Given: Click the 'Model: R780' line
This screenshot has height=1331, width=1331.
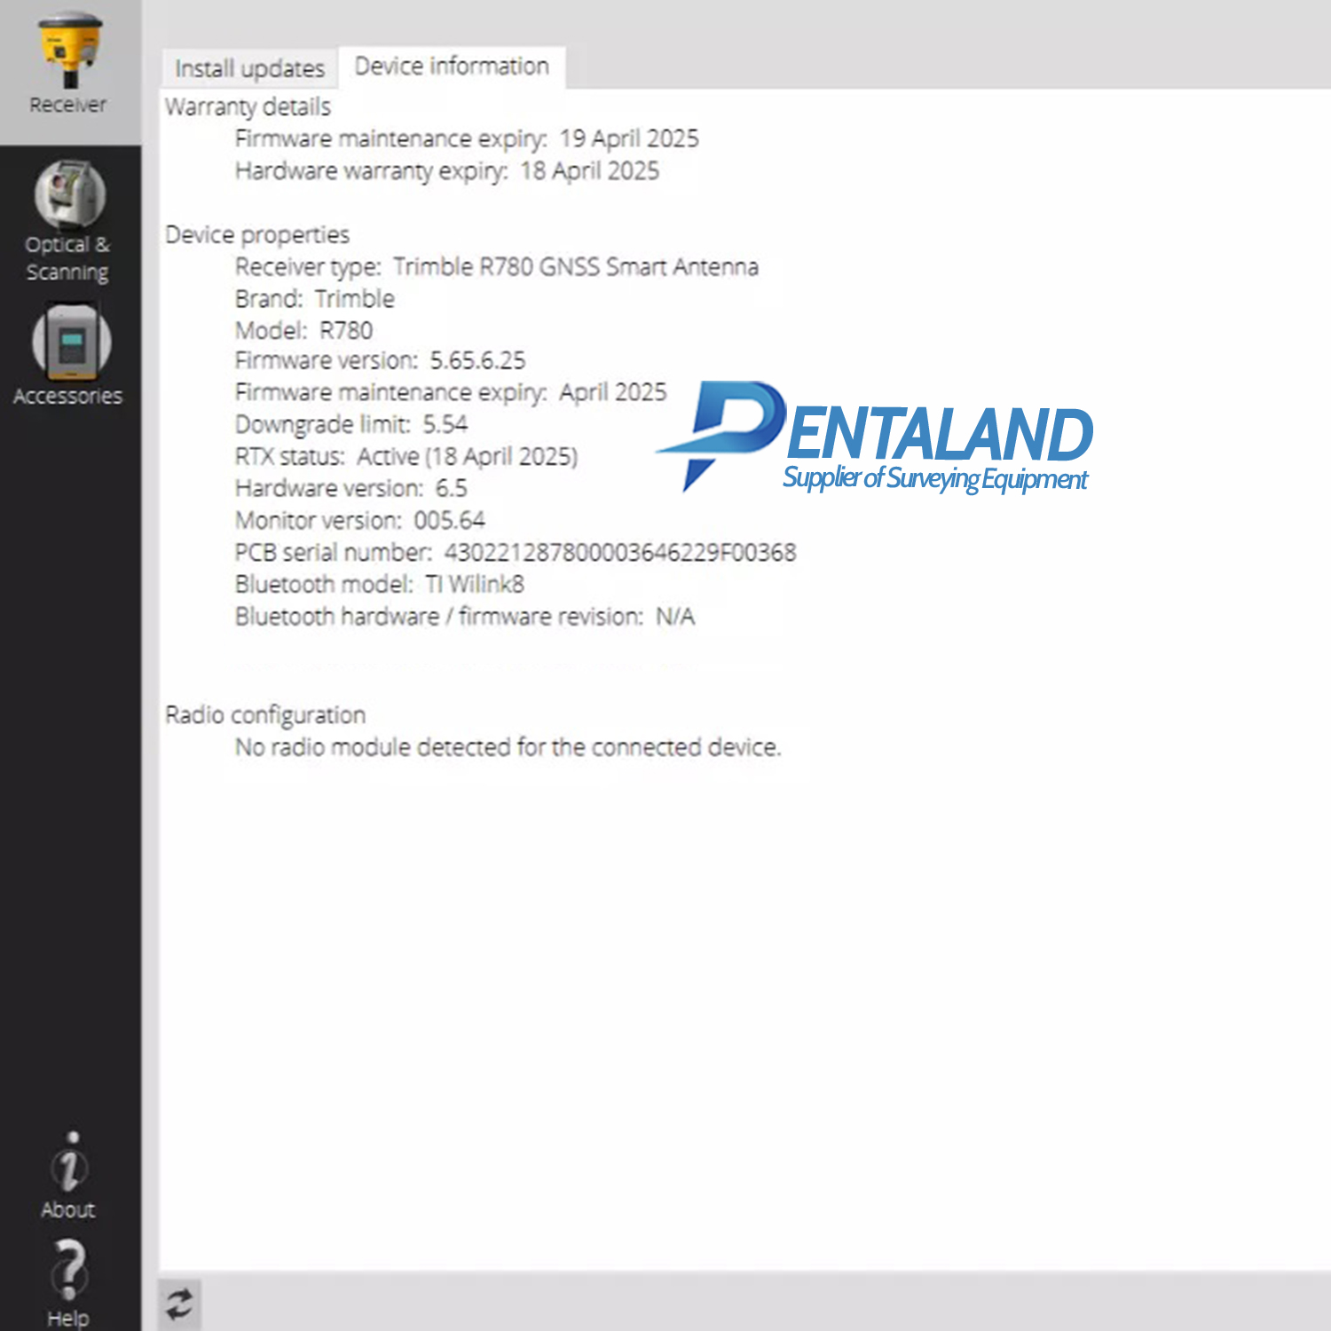Looking at the screenshot, I should 304,331.
